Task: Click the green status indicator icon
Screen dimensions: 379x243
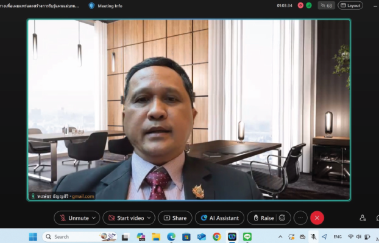Action: pyautogui.click(x=309, y=5)
